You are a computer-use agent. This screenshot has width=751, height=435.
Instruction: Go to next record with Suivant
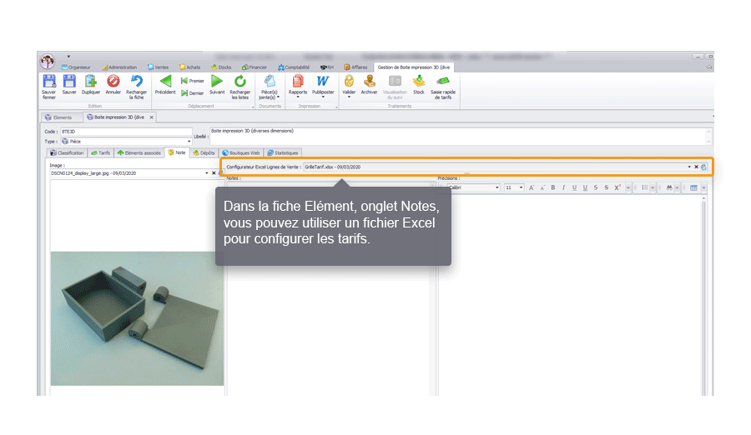click(217, 84)
